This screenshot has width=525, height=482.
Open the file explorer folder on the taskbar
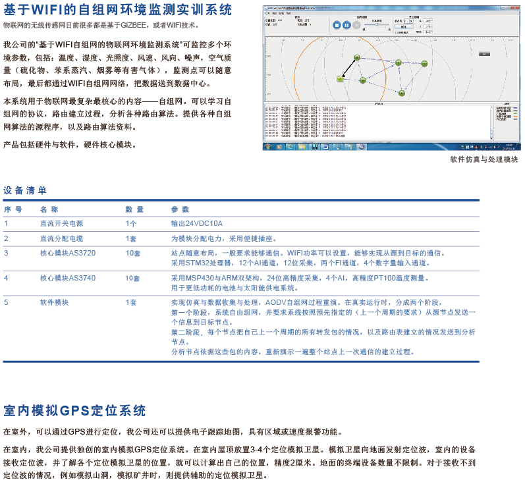tap(302, 147)
